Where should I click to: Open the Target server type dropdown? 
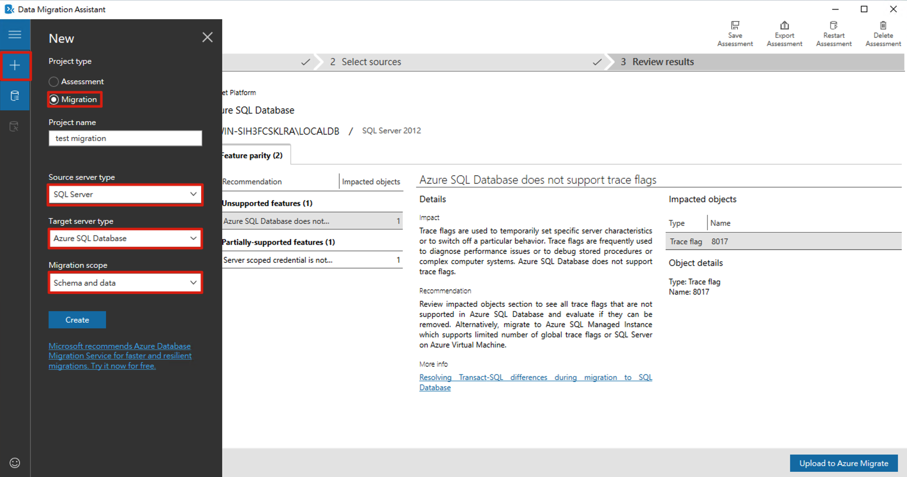[x=125, y=238]
